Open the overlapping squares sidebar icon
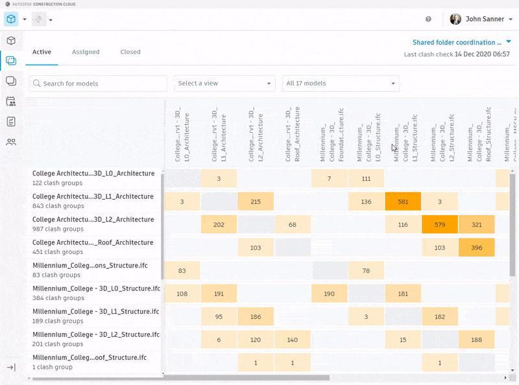The height and width of the screenshot is (385, 519). (x=11, y=81)
